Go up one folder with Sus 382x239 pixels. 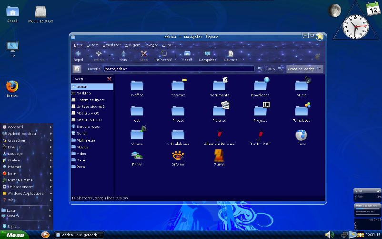coord(123,56)
